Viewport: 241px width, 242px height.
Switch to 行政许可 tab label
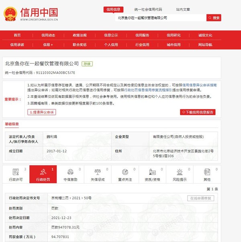coord(16,179)
